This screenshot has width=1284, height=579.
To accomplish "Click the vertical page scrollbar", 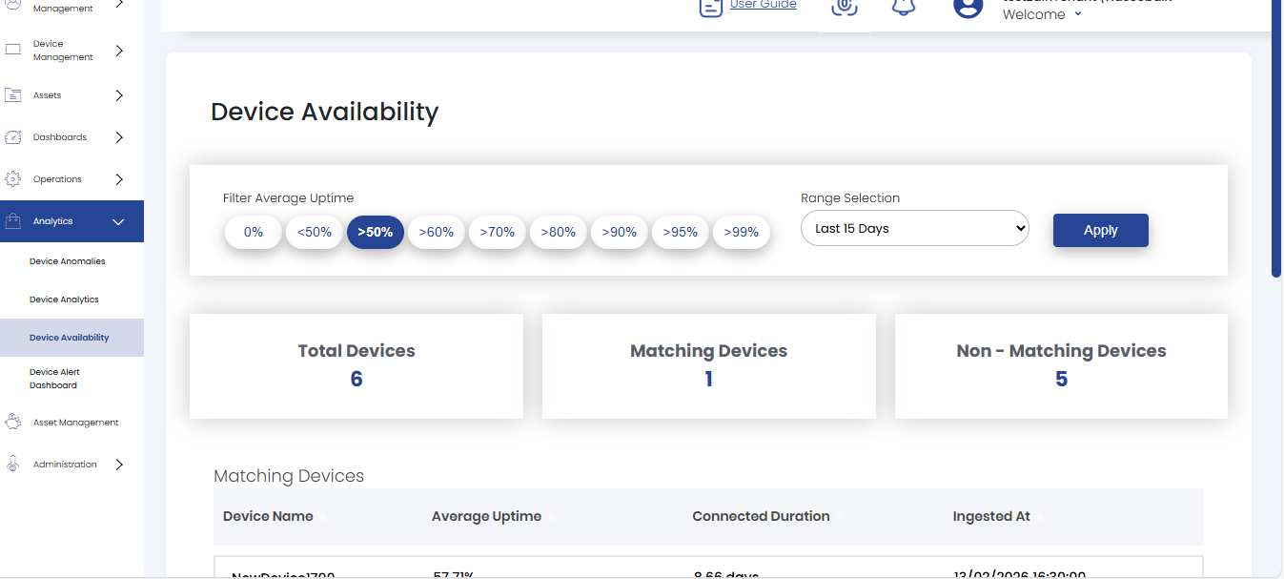I will pos(1276,138).
